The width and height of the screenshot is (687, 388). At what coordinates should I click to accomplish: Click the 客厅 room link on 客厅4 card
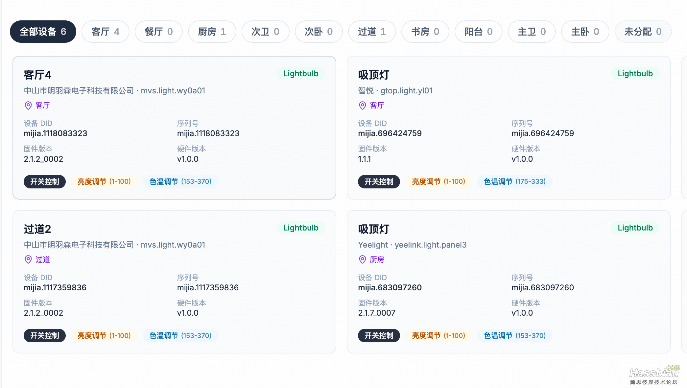(x=43, y=106)
